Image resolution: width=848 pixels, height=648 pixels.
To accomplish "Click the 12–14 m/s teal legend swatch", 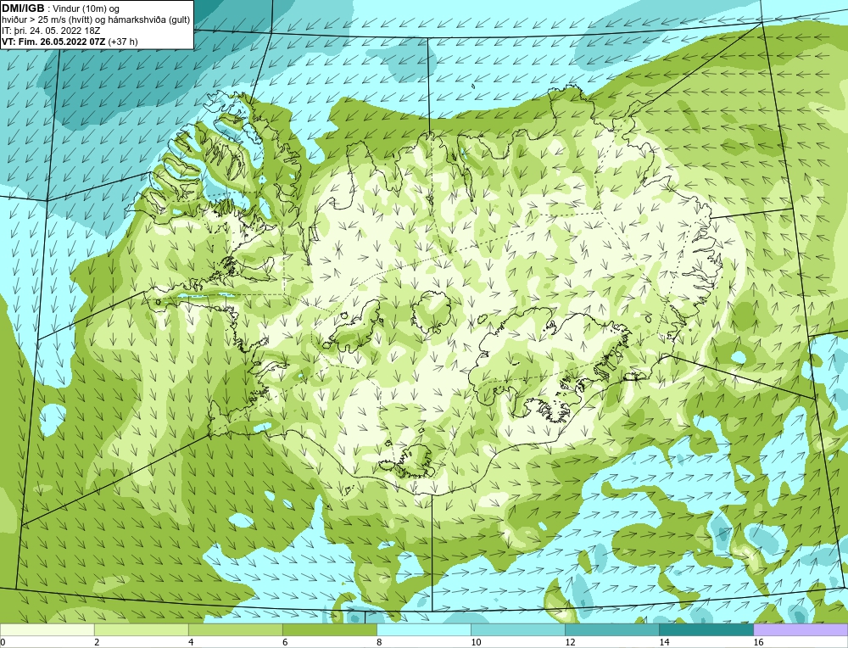I will pyautogui.click(x=611, y=629).
